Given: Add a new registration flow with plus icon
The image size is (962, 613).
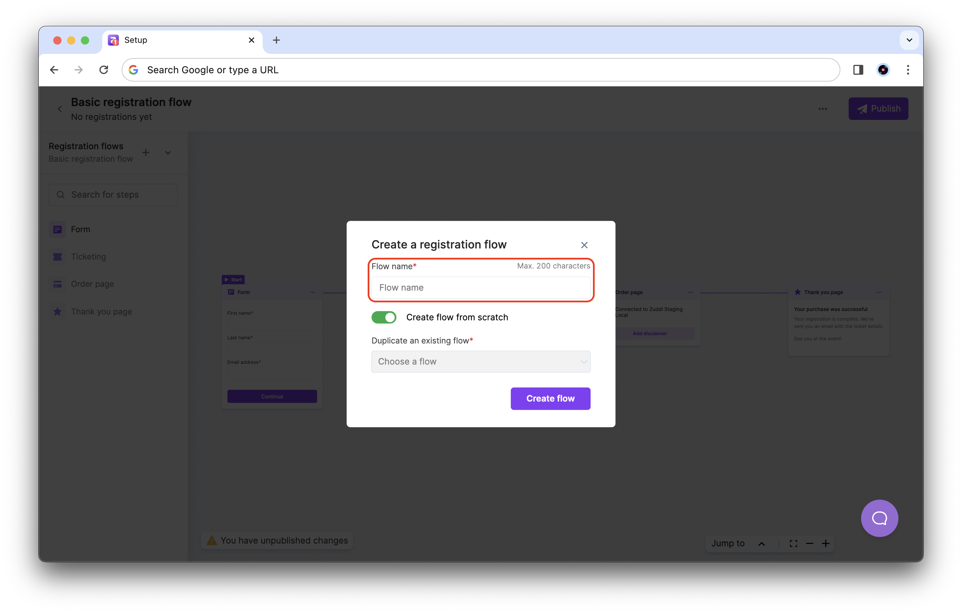Looking at the screenshot, I should coord(146,152).
